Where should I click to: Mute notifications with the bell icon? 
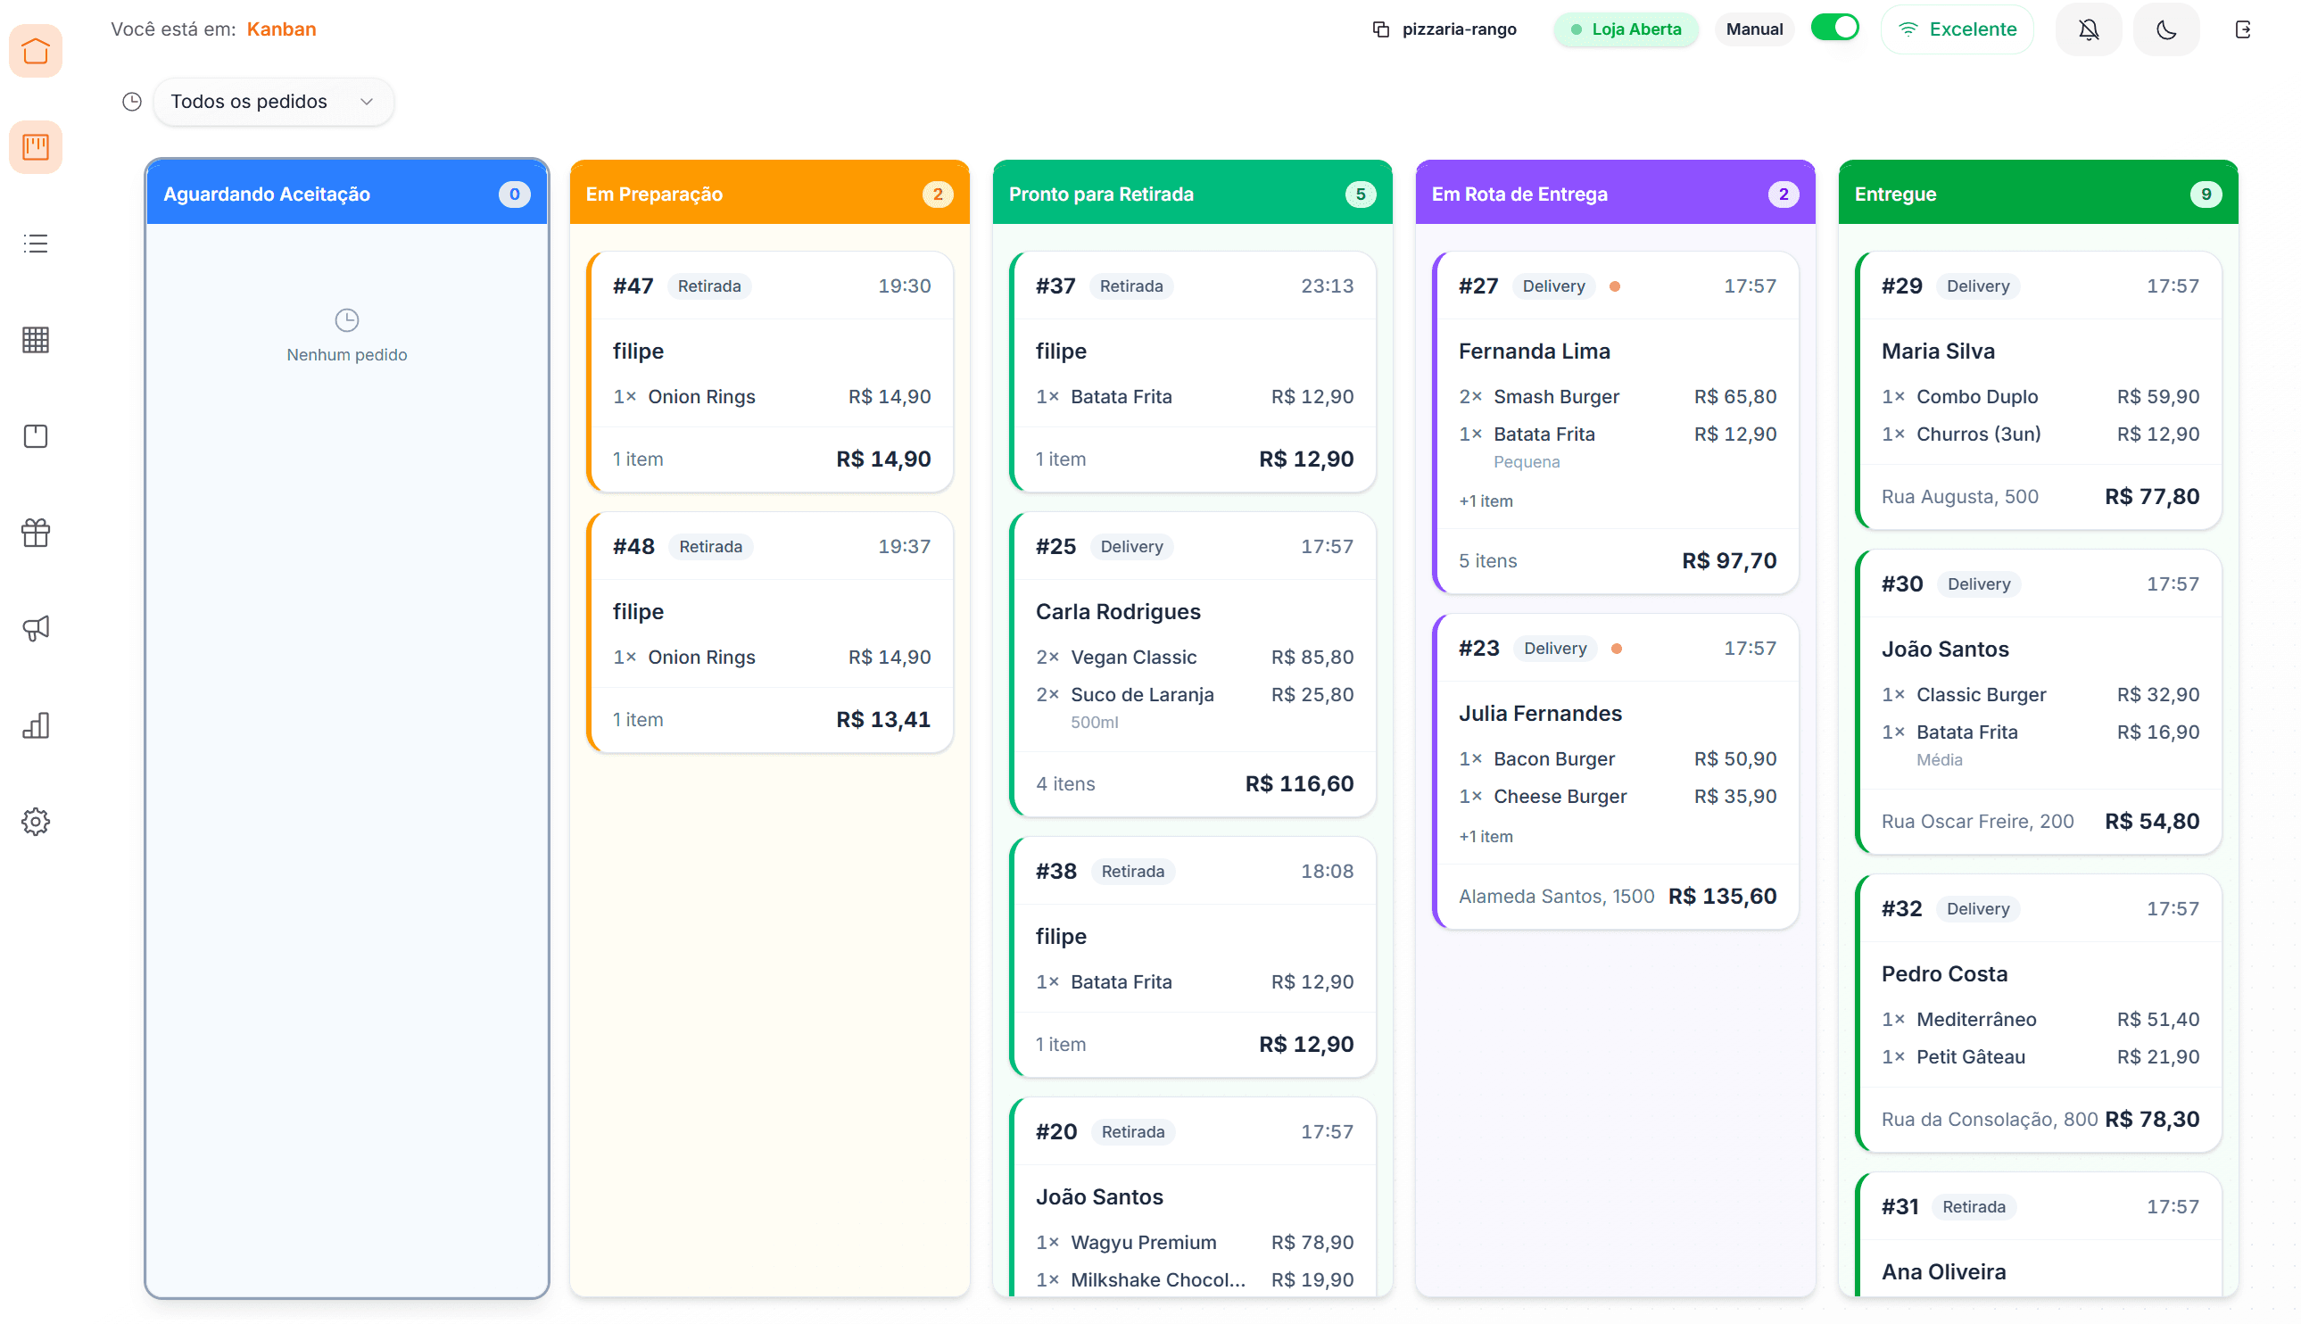(2089, 29)
